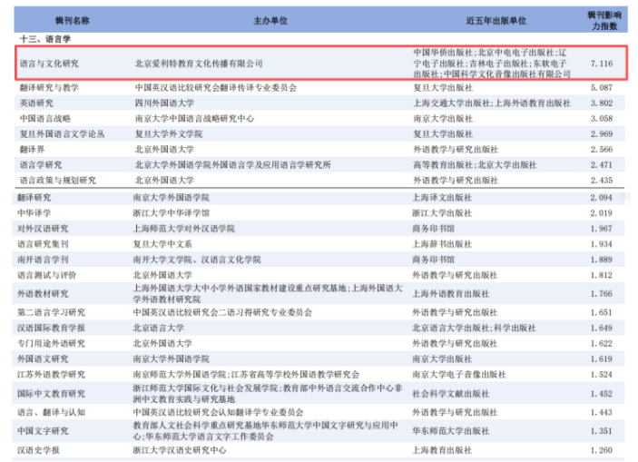638x462 pixels.
Task: Click the index value 1.619
Action: pyautogui.click(x=601, y=359)
